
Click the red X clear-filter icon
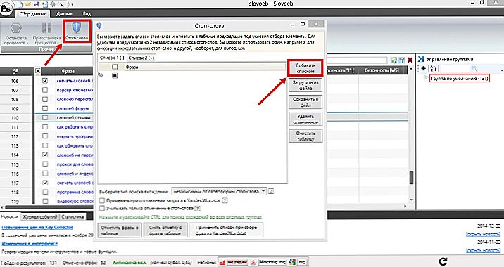tap(410, 60)
